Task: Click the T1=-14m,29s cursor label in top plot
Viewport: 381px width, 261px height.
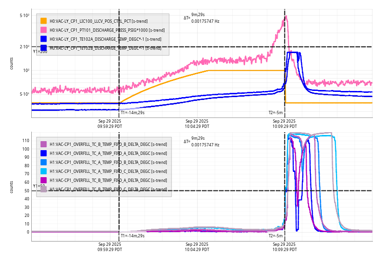Action: tap(132, 113)
